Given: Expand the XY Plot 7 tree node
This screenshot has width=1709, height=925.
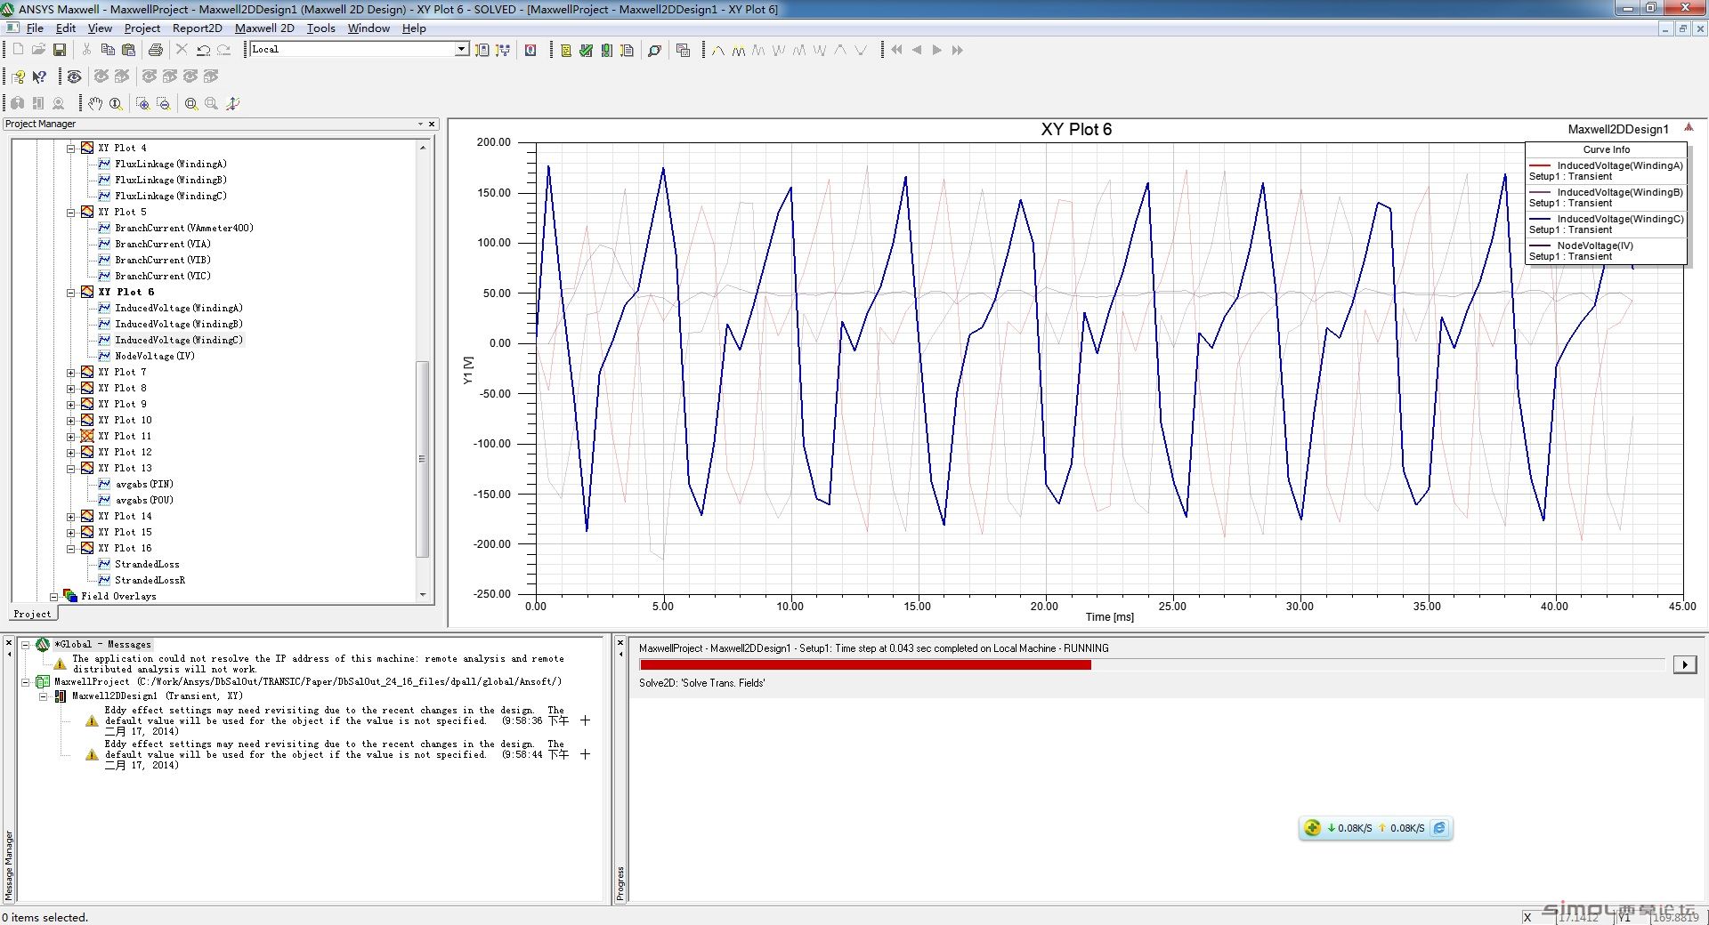Looking at the screenshot, I should [x=70, y=373].
